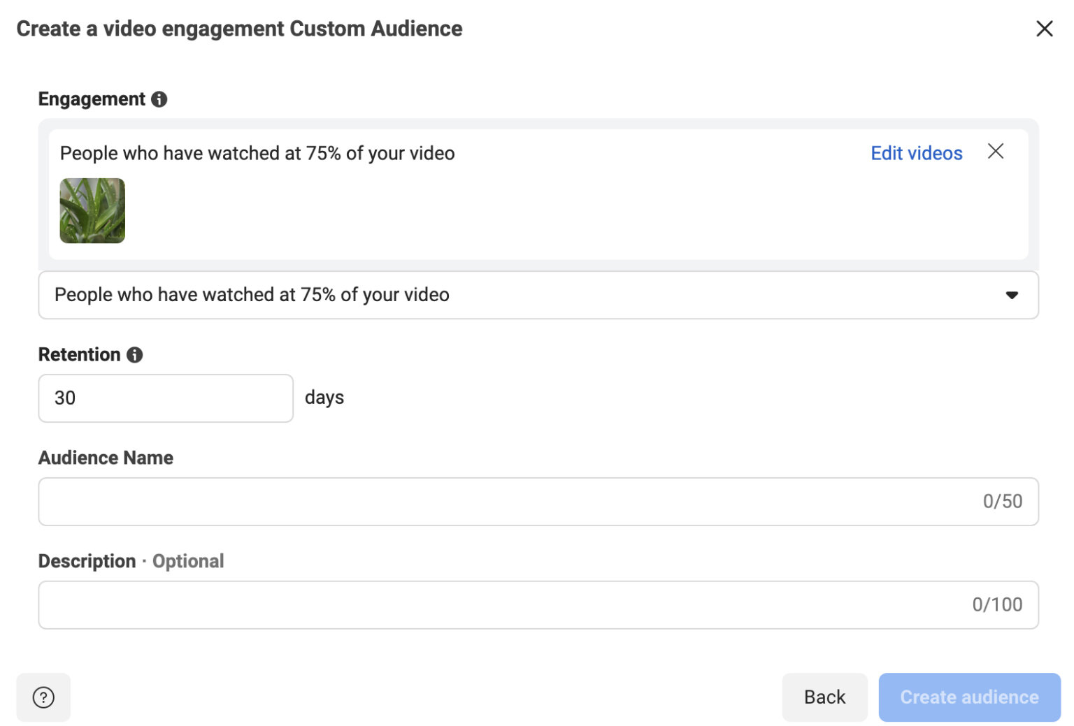Click the dialog title text
Viewport: 1074px width, 726px height.
tap(239, 29)
